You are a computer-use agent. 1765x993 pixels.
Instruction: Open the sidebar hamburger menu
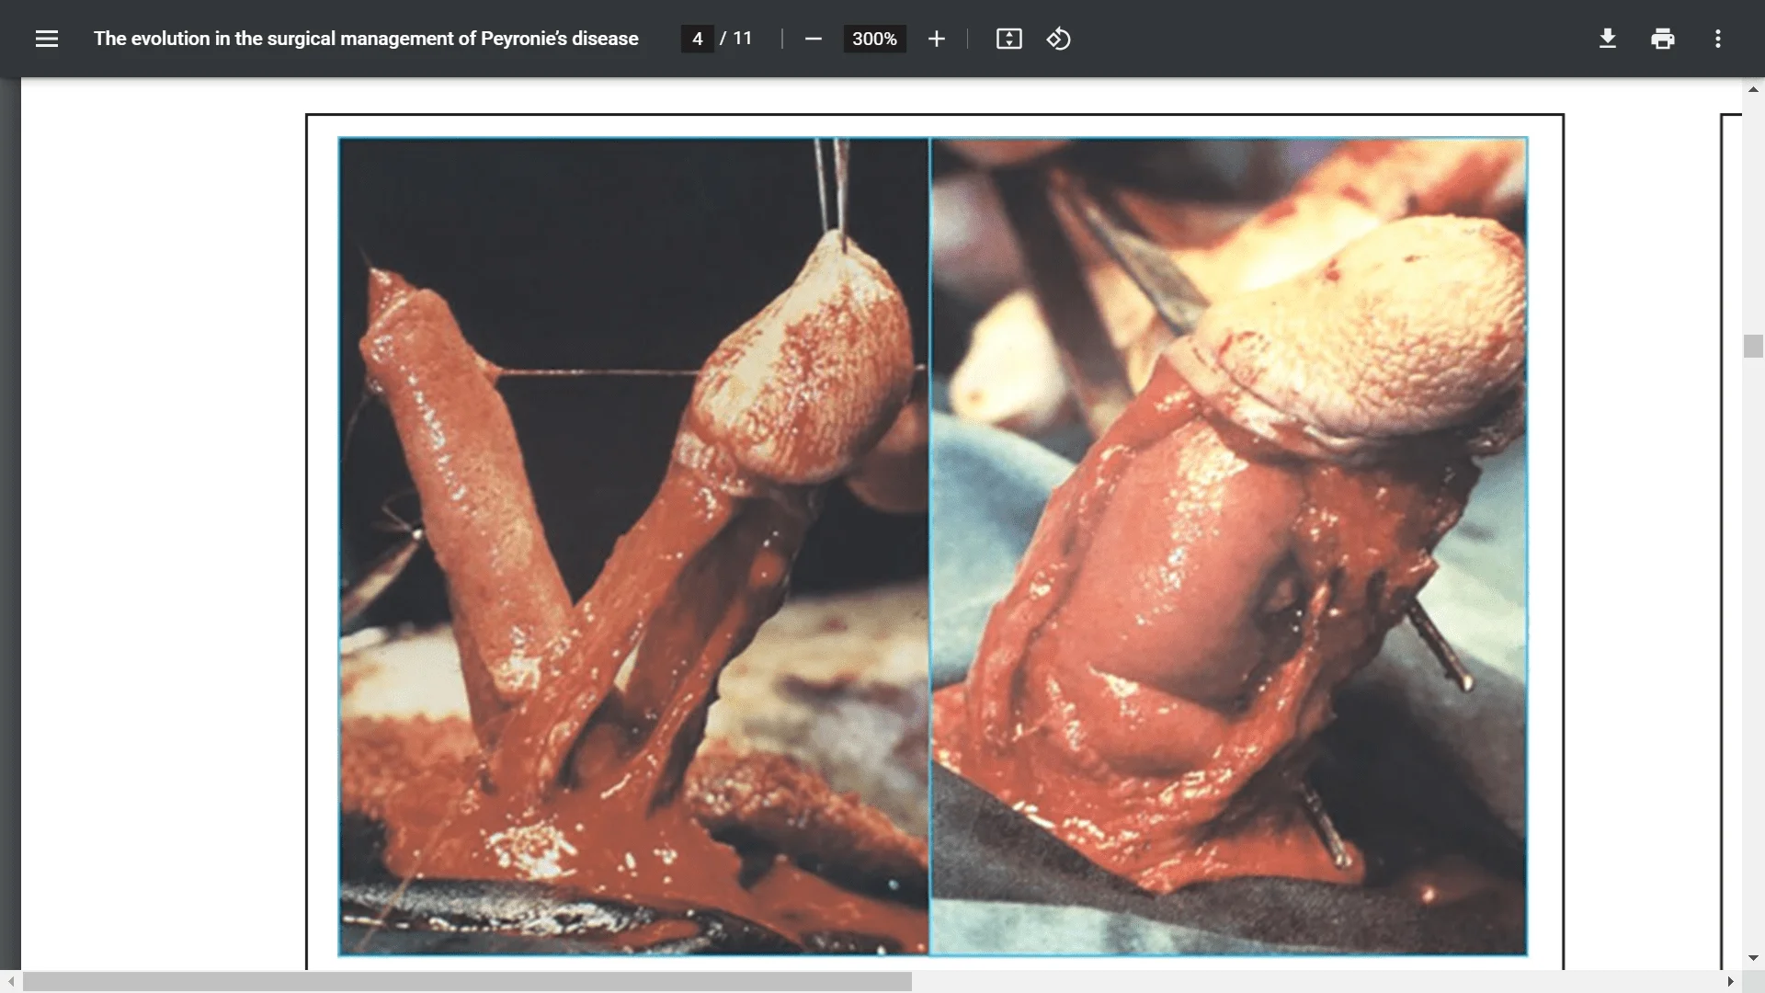tap(47, 39)
